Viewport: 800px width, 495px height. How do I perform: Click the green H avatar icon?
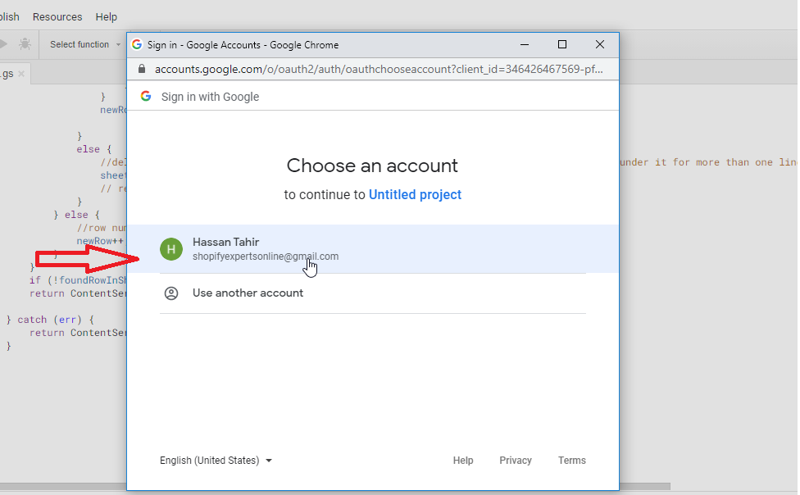(171, 249)
